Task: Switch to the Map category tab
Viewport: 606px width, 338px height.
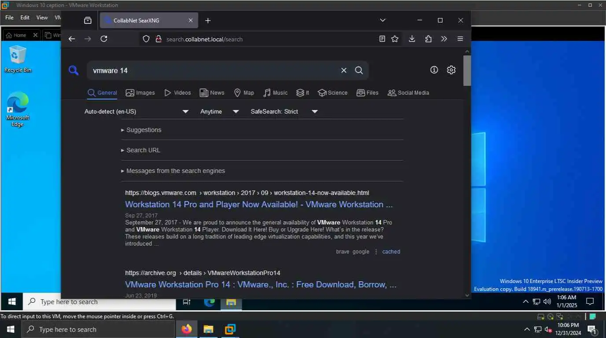Action: (244, 93)
